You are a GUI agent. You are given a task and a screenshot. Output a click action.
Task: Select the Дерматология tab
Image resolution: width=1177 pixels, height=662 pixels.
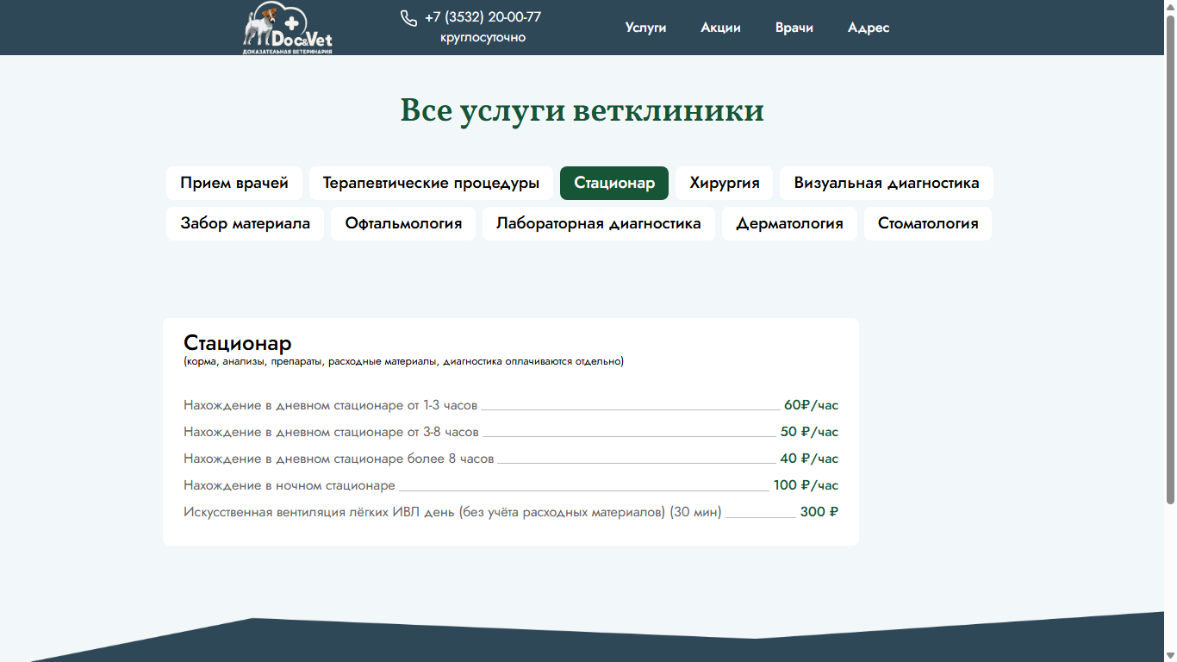pos(789,223)
